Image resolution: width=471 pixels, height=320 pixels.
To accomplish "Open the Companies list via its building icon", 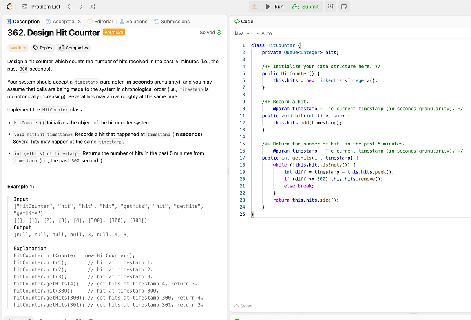I will [x=73, y=48].
